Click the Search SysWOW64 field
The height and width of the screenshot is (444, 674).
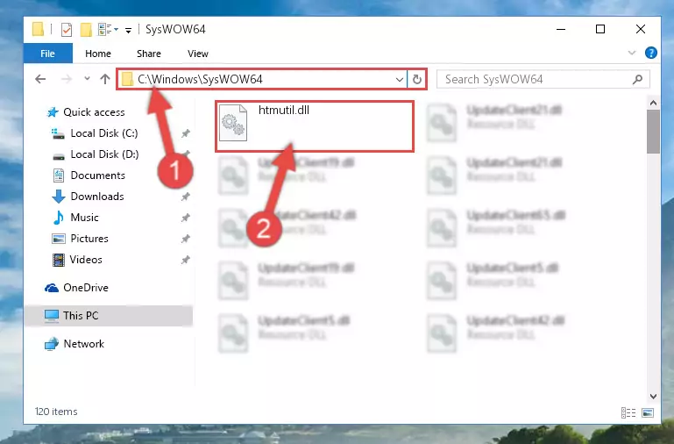pos(543,79)
